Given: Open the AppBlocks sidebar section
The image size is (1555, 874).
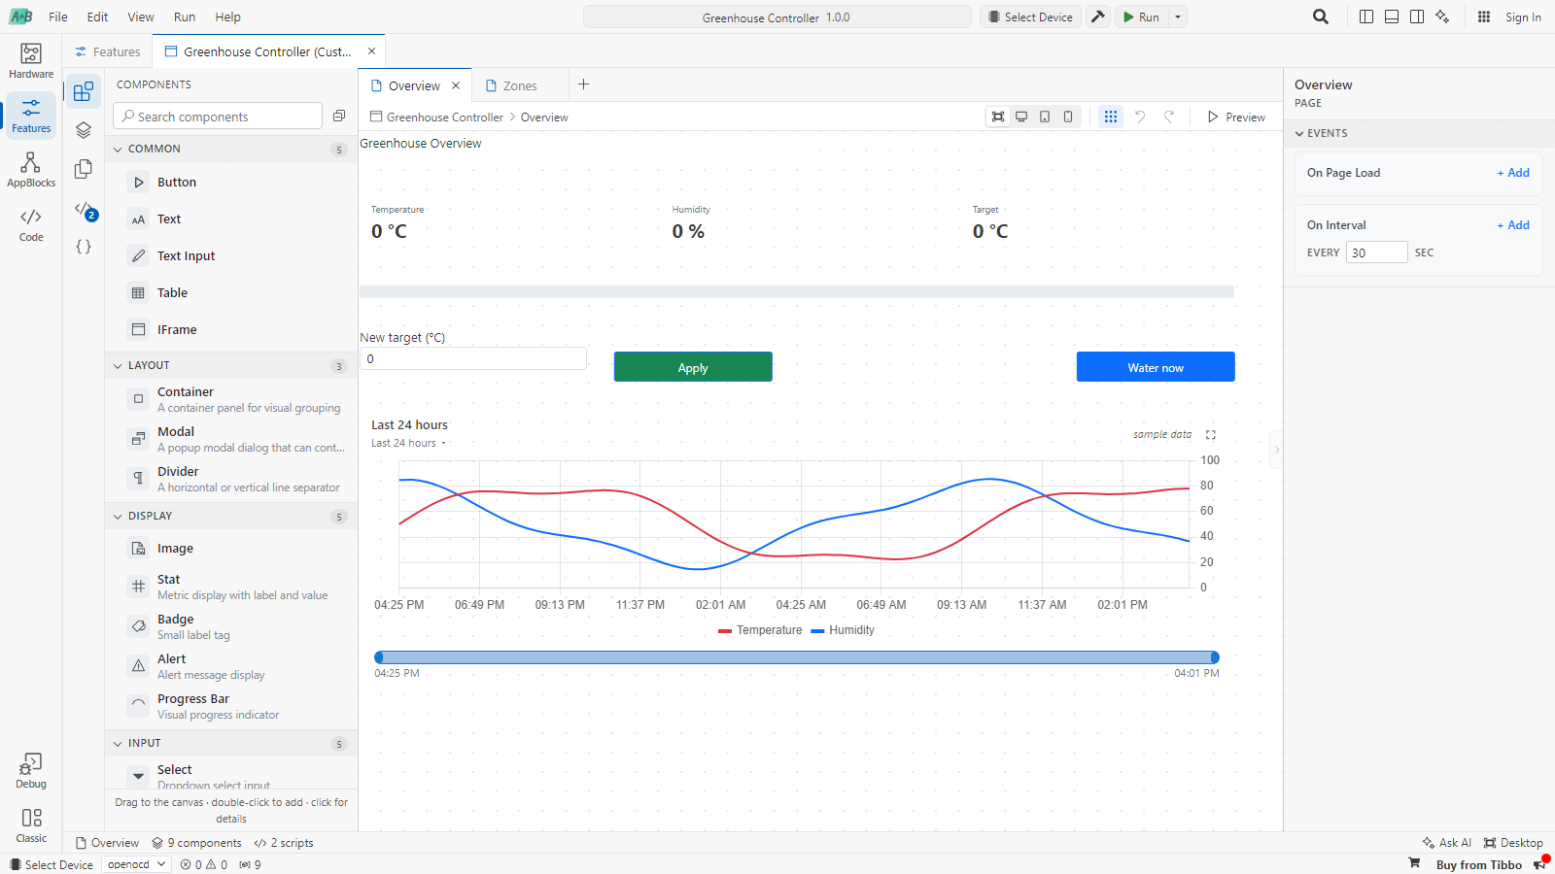Looking at the screenshot, I should (x=31, y=170).
